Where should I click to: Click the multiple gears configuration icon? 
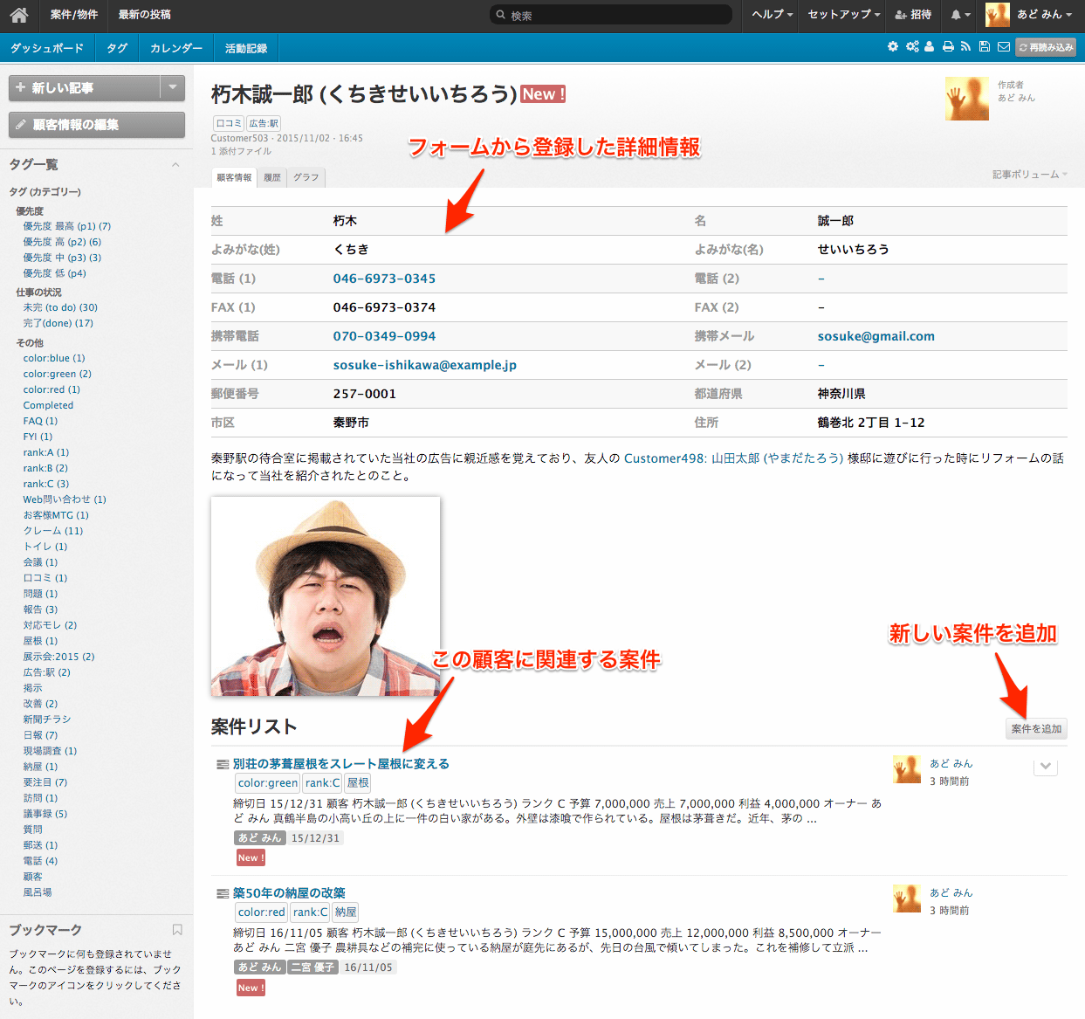(912, 46)
